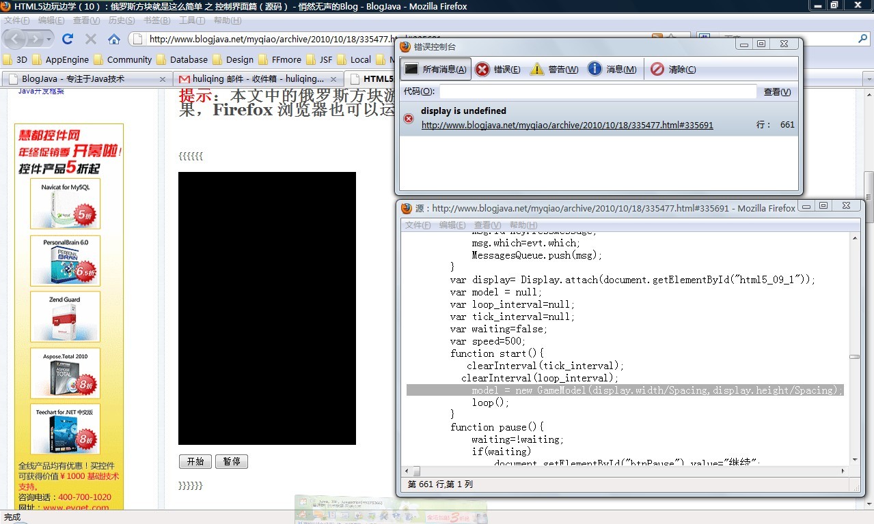Click the 'var speed=500;' source line
Viewport: 874px width, 524px height.
[488, 341]
